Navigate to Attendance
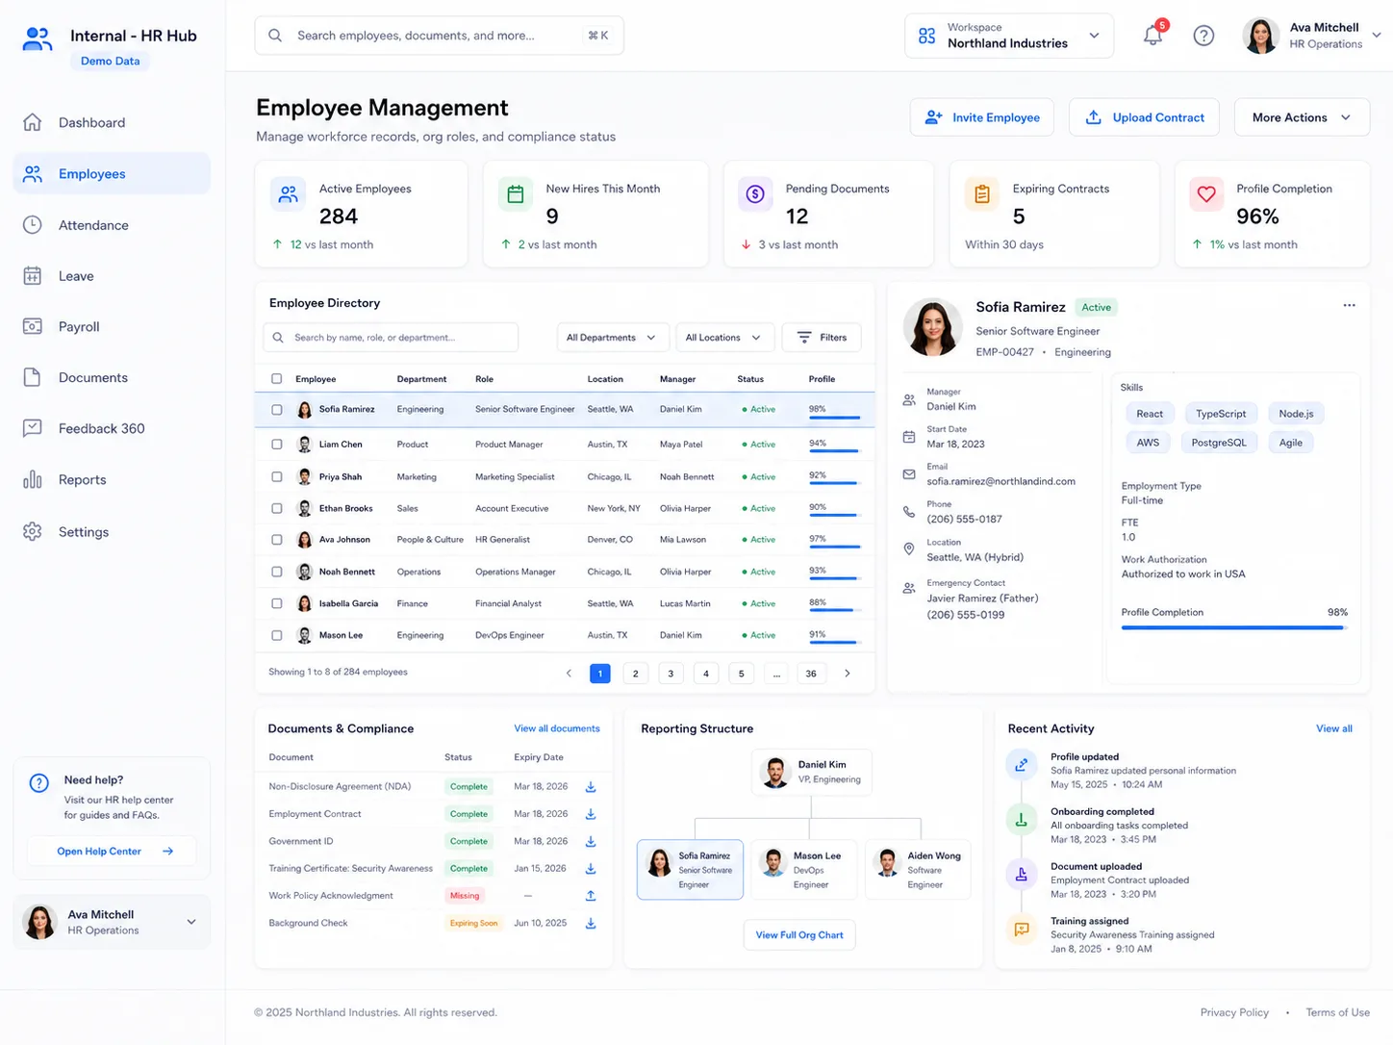The image size is (1393, 1045). tap(112, 225)
